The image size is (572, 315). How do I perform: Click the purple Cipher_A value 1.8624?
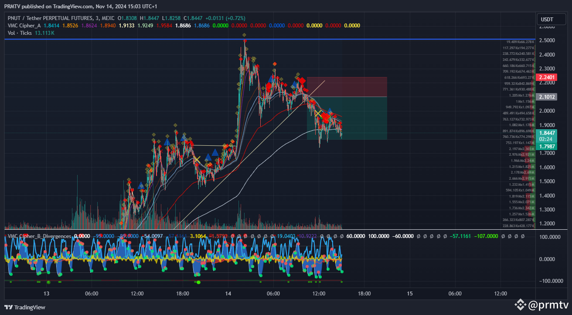click(89, 26)
